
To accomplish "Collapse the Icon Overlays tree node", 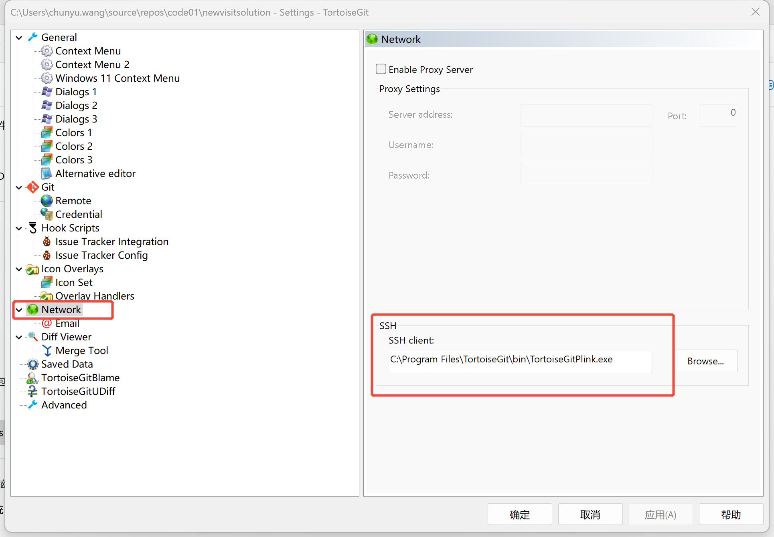I will pos(19,269).
